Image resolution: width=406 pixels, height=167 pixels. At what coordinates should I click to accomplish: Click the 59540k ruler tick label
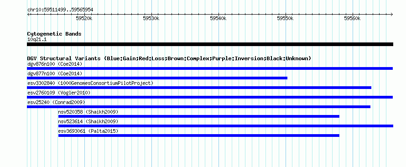tap(219, 18)
